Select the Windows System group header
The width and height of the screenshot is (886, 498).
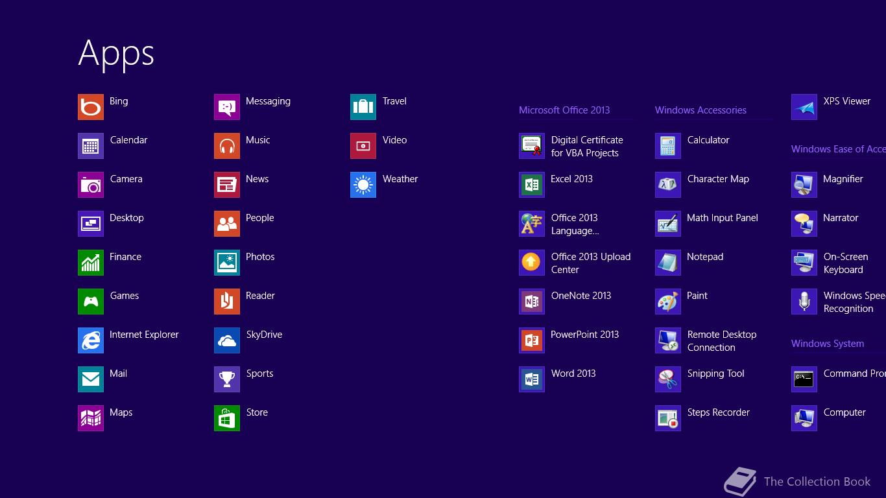(x=828, y=344)
